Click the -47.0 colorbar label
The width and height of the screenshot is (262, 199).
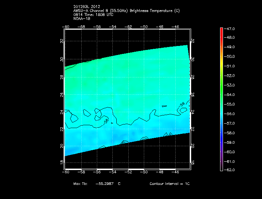click(x=231, y=28)
